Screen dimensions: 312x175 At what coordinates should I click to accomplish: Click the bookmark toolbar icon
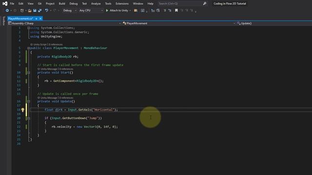(x=176, y=10)
